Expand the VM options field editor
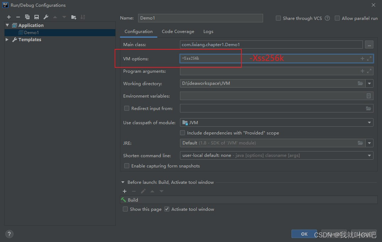 tap(369, 59)
